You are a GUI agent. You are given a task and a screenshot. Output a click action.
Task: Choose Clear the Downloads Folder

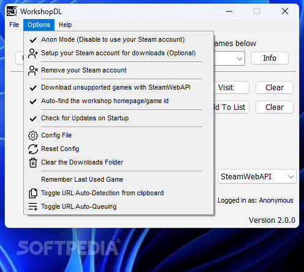point(119,162)
